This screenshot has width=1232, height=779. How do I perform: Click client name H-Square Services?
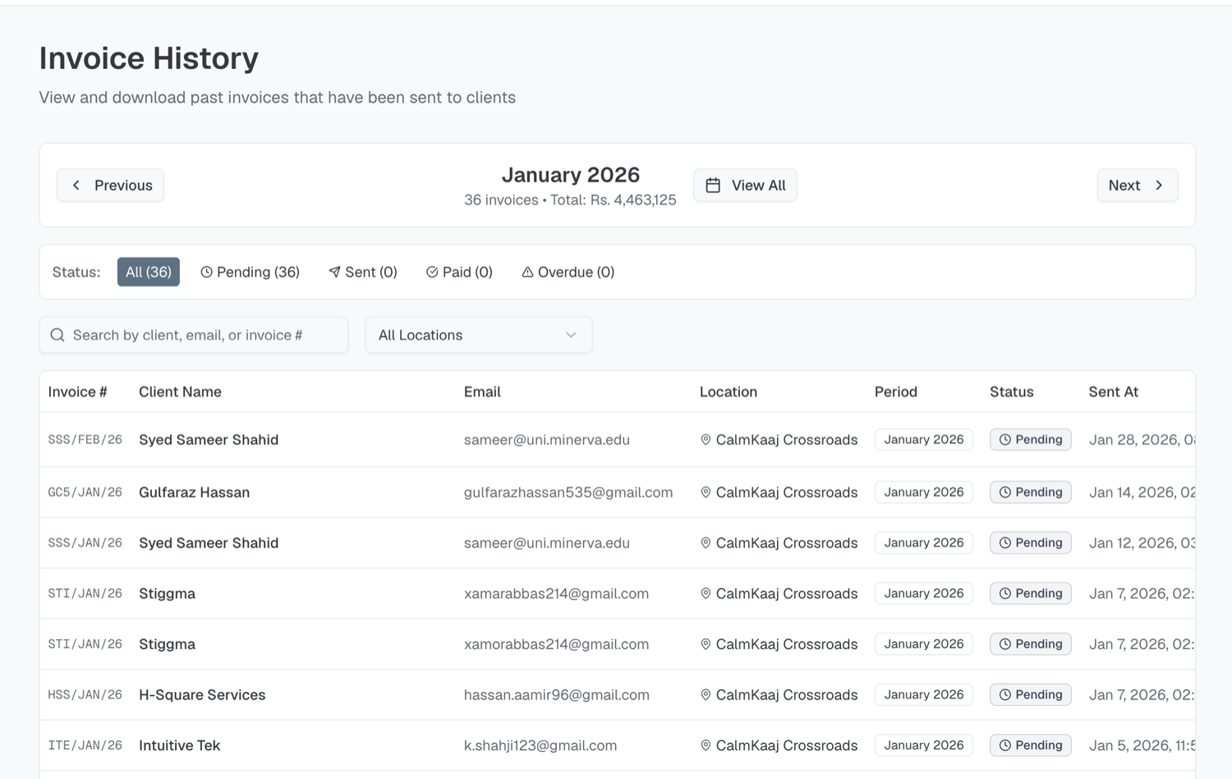pos(202,695)
